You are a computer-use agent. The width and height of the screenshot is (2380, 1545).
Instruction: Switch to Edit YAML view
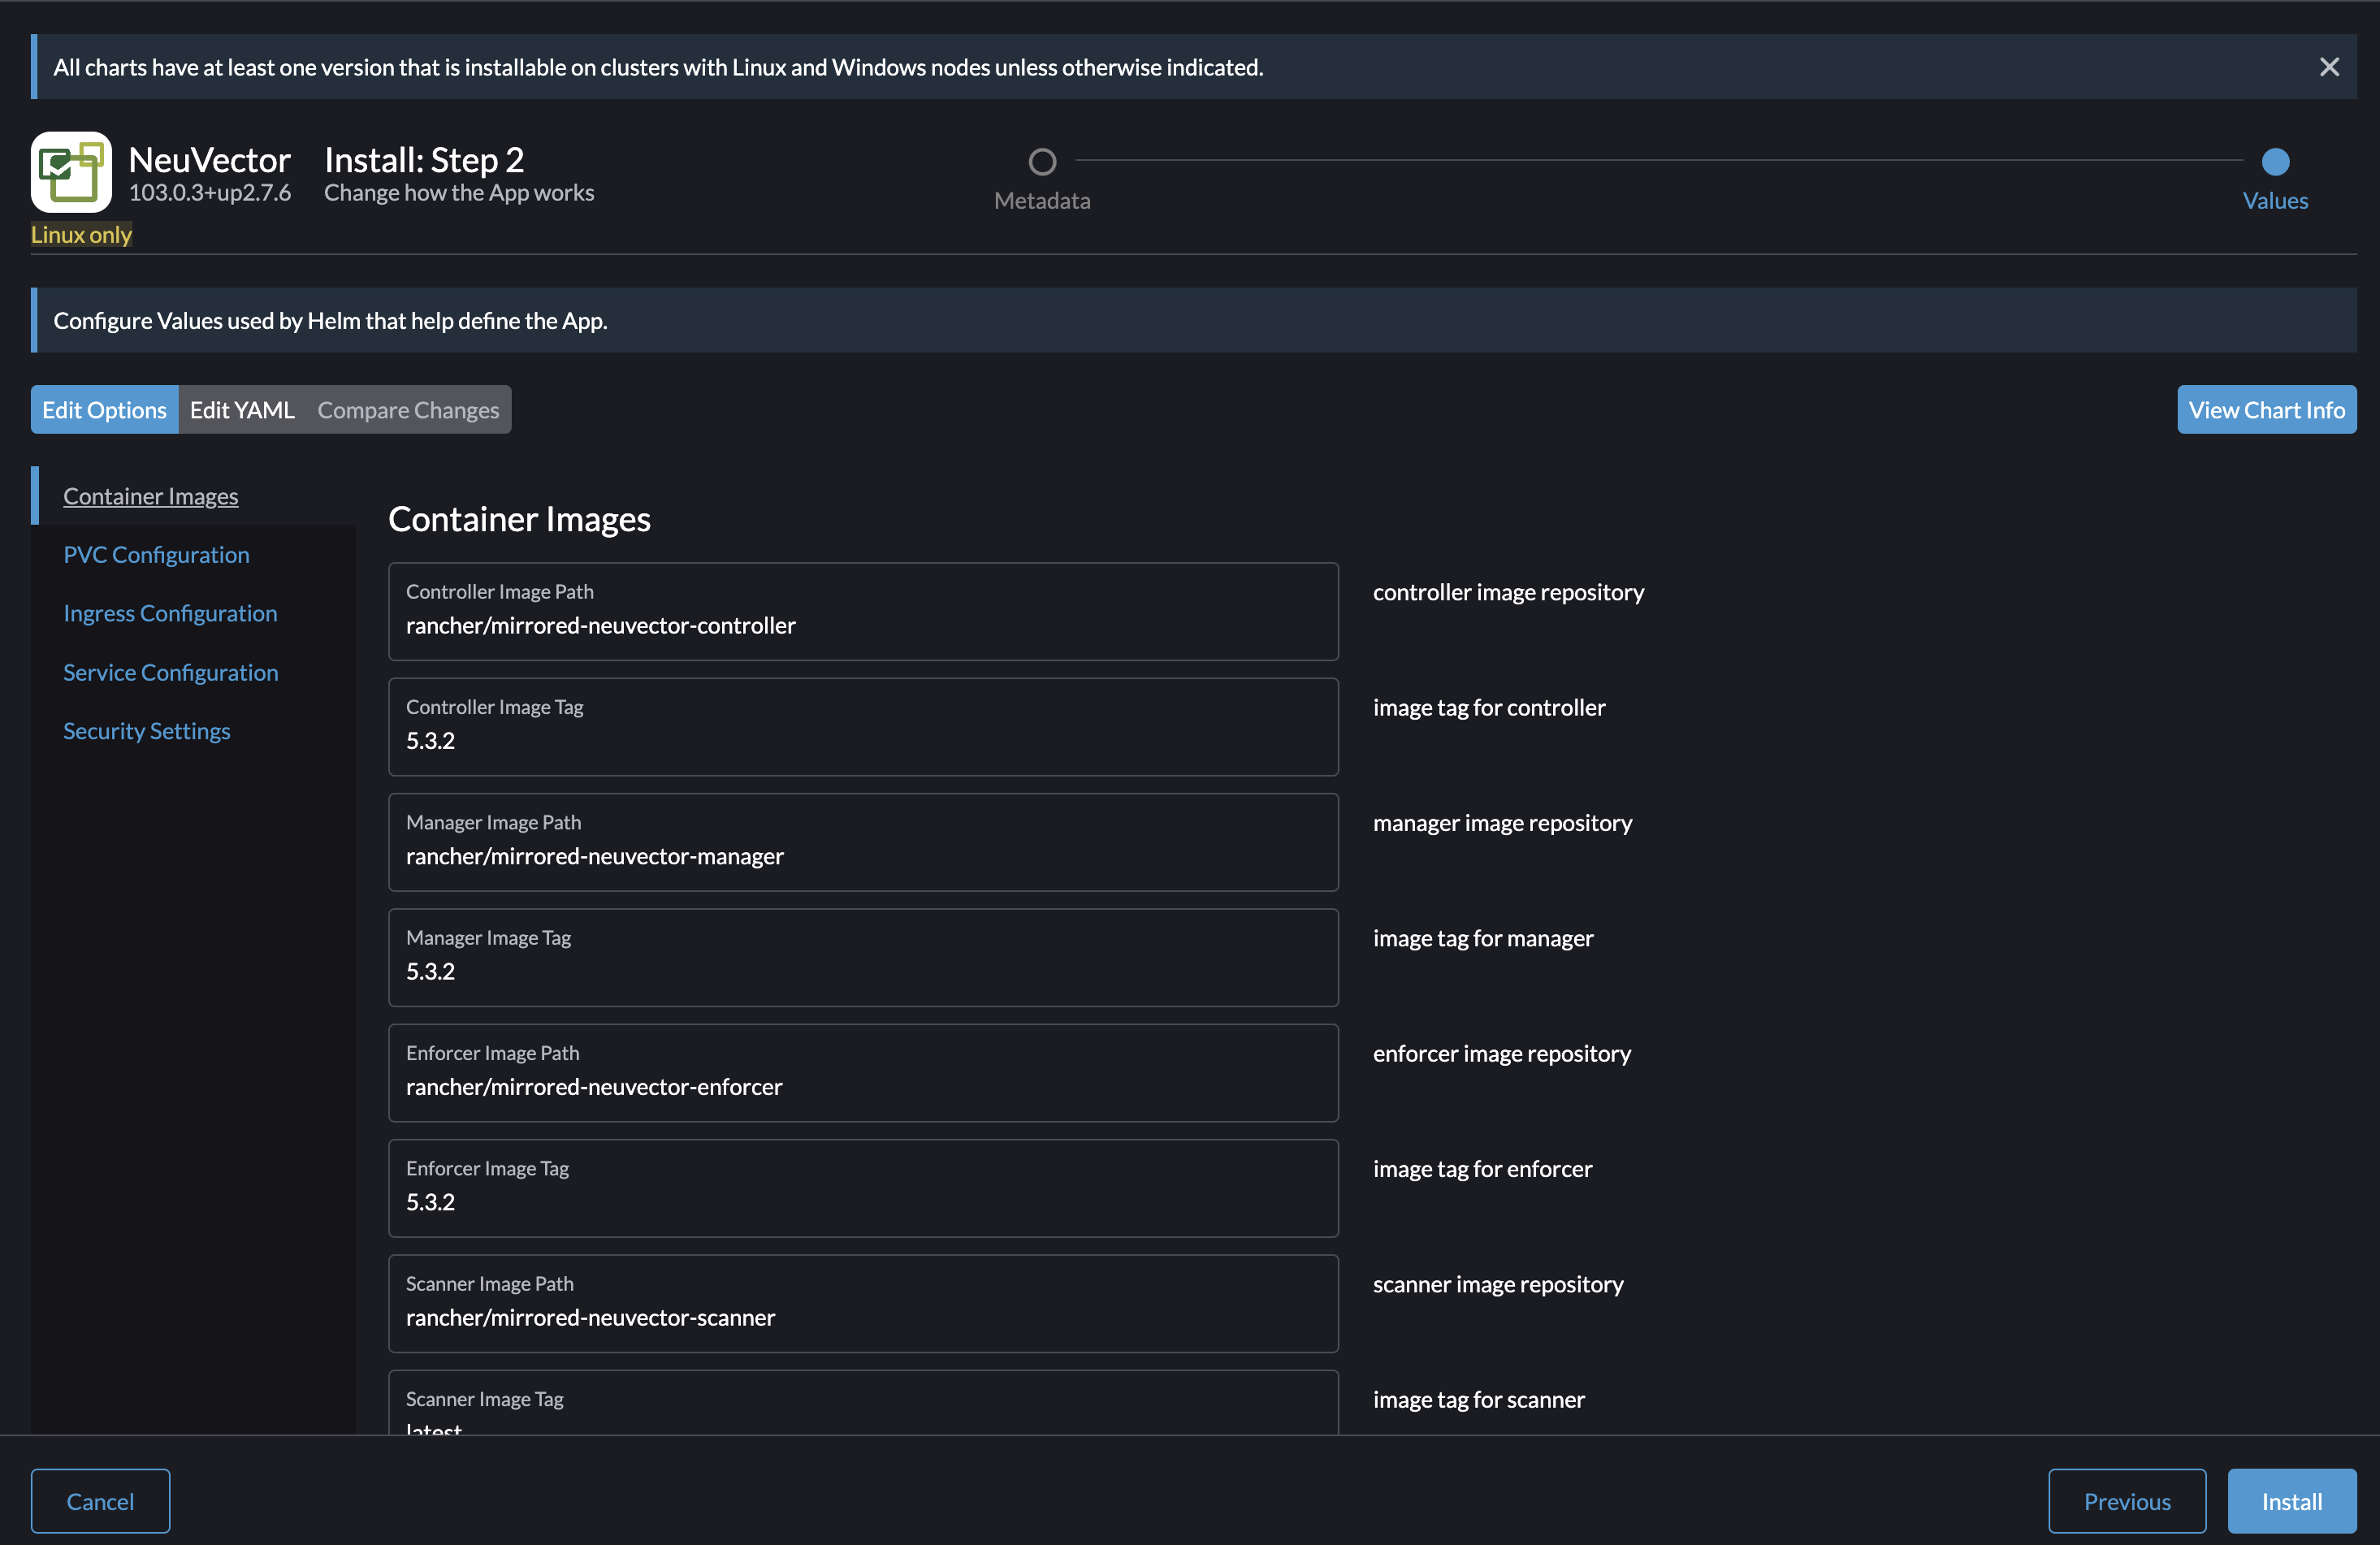(242, 410)
